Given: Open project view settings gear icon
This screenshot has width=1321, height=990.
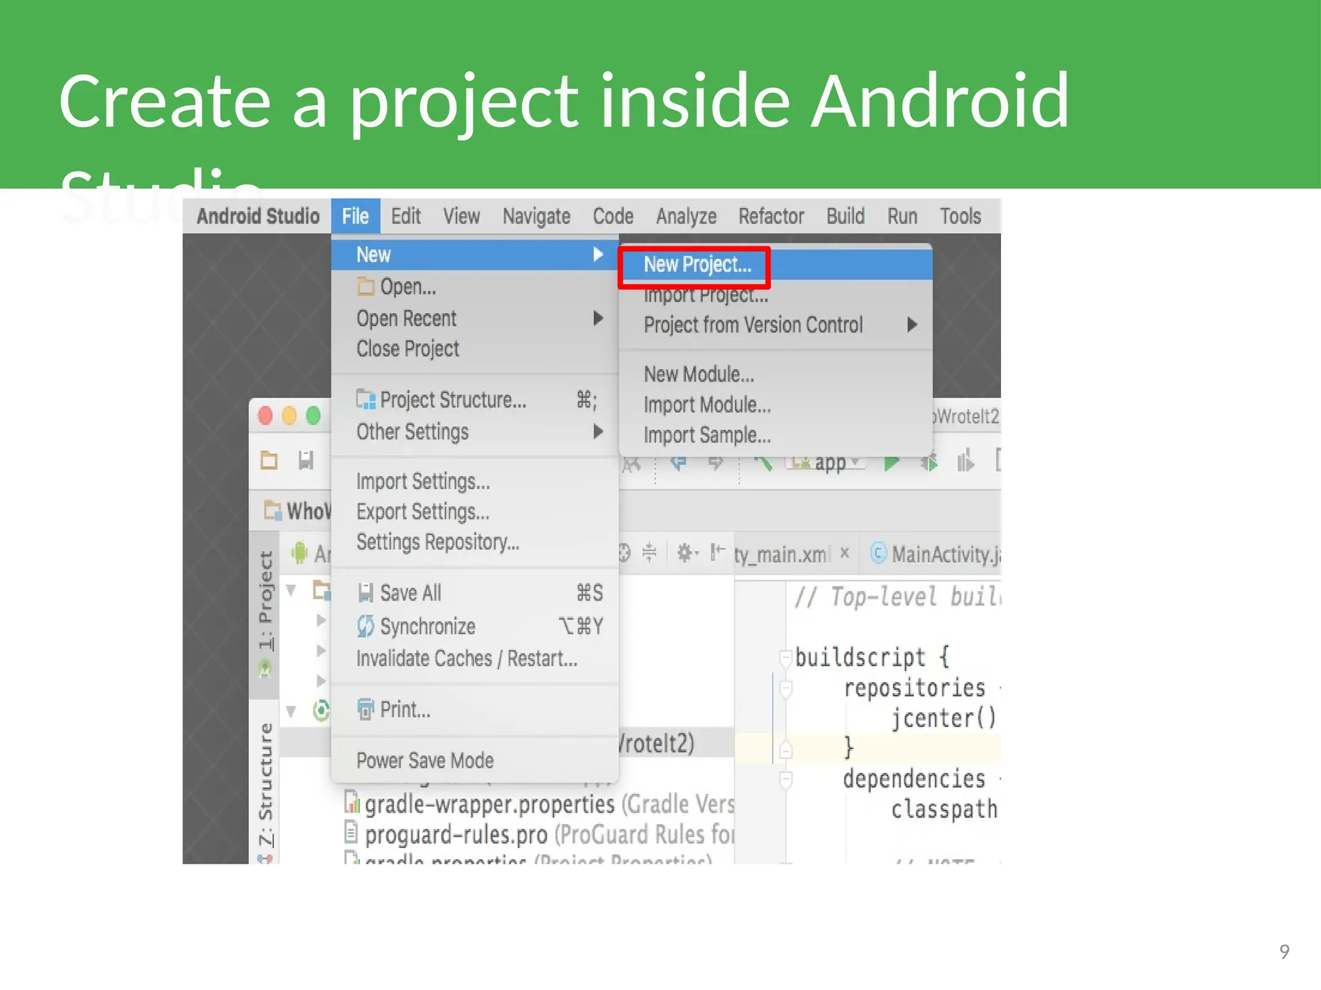Looking at the screenshot, I should tap(687, 553).
